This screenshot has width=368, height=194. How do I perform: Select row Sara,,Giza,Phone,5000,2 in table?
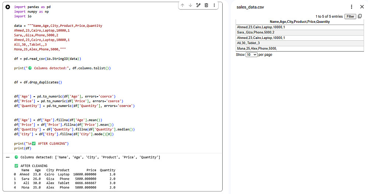click(300, 32)
